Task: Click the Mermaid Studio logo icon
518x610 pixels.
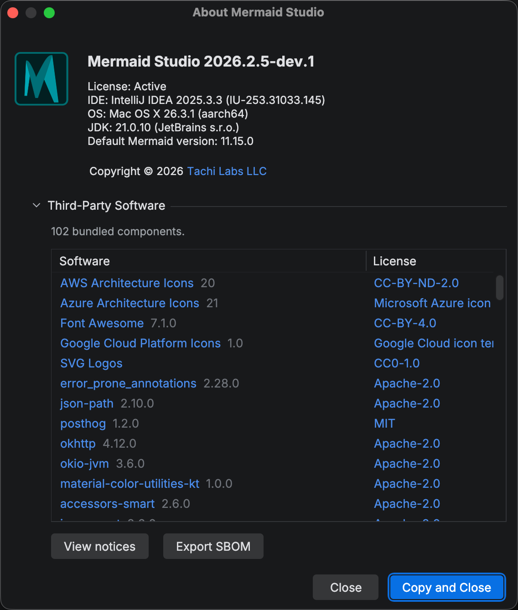Action: [41, 79]
